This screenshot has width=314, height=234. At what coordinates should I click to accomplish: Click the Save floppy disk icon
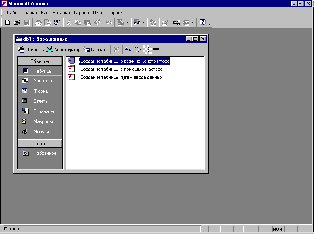[26, 22]
